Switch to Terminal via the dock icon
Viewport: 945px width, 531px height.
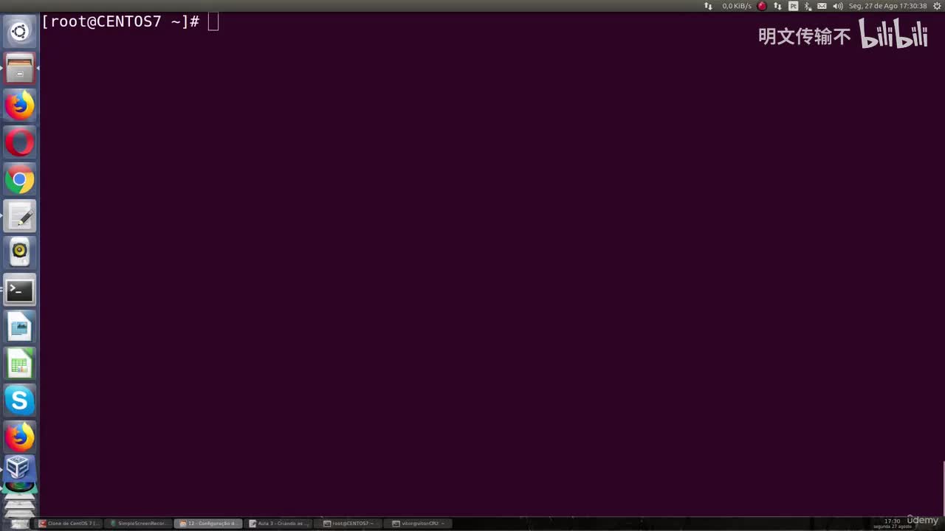tap(19, 290)
